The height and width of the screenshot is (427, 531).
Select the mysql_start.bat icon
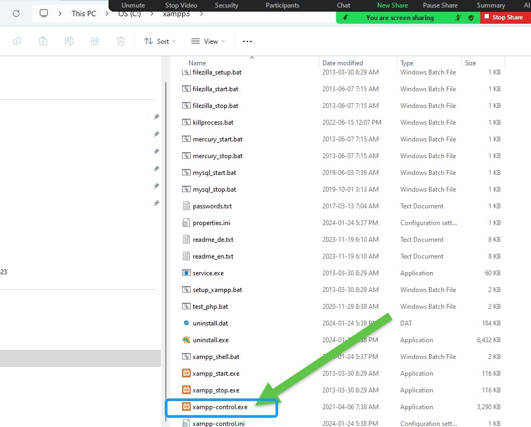pyautogui.click(x=186, y=172)
